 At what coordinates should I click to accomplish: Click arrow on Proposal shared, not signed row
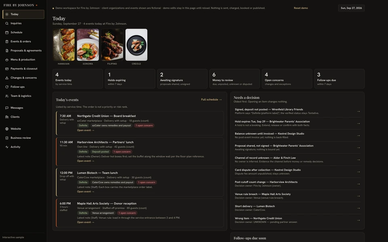[358, 148]
